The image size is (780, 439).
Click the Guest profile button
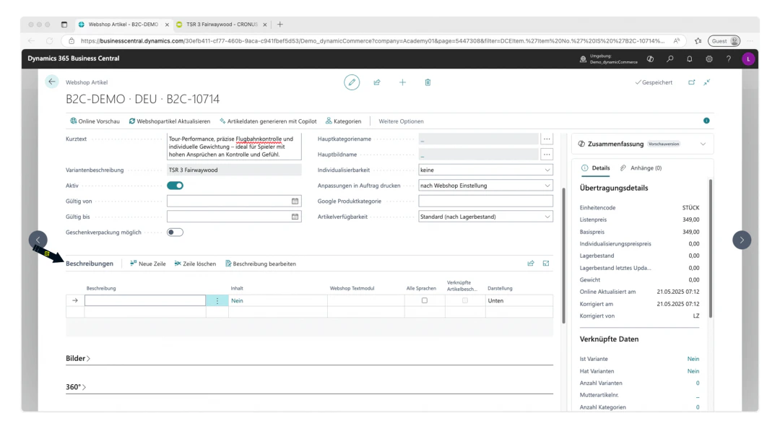[x=724, y=40]
